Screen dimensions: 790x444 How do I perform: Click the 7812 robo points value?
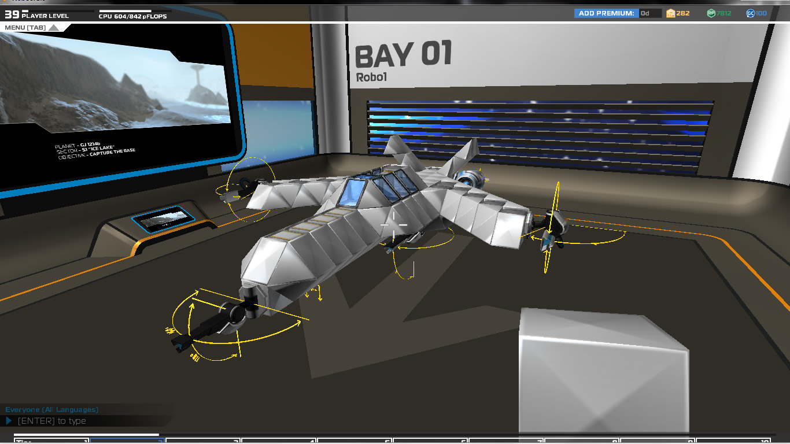[x=724, y=13]
